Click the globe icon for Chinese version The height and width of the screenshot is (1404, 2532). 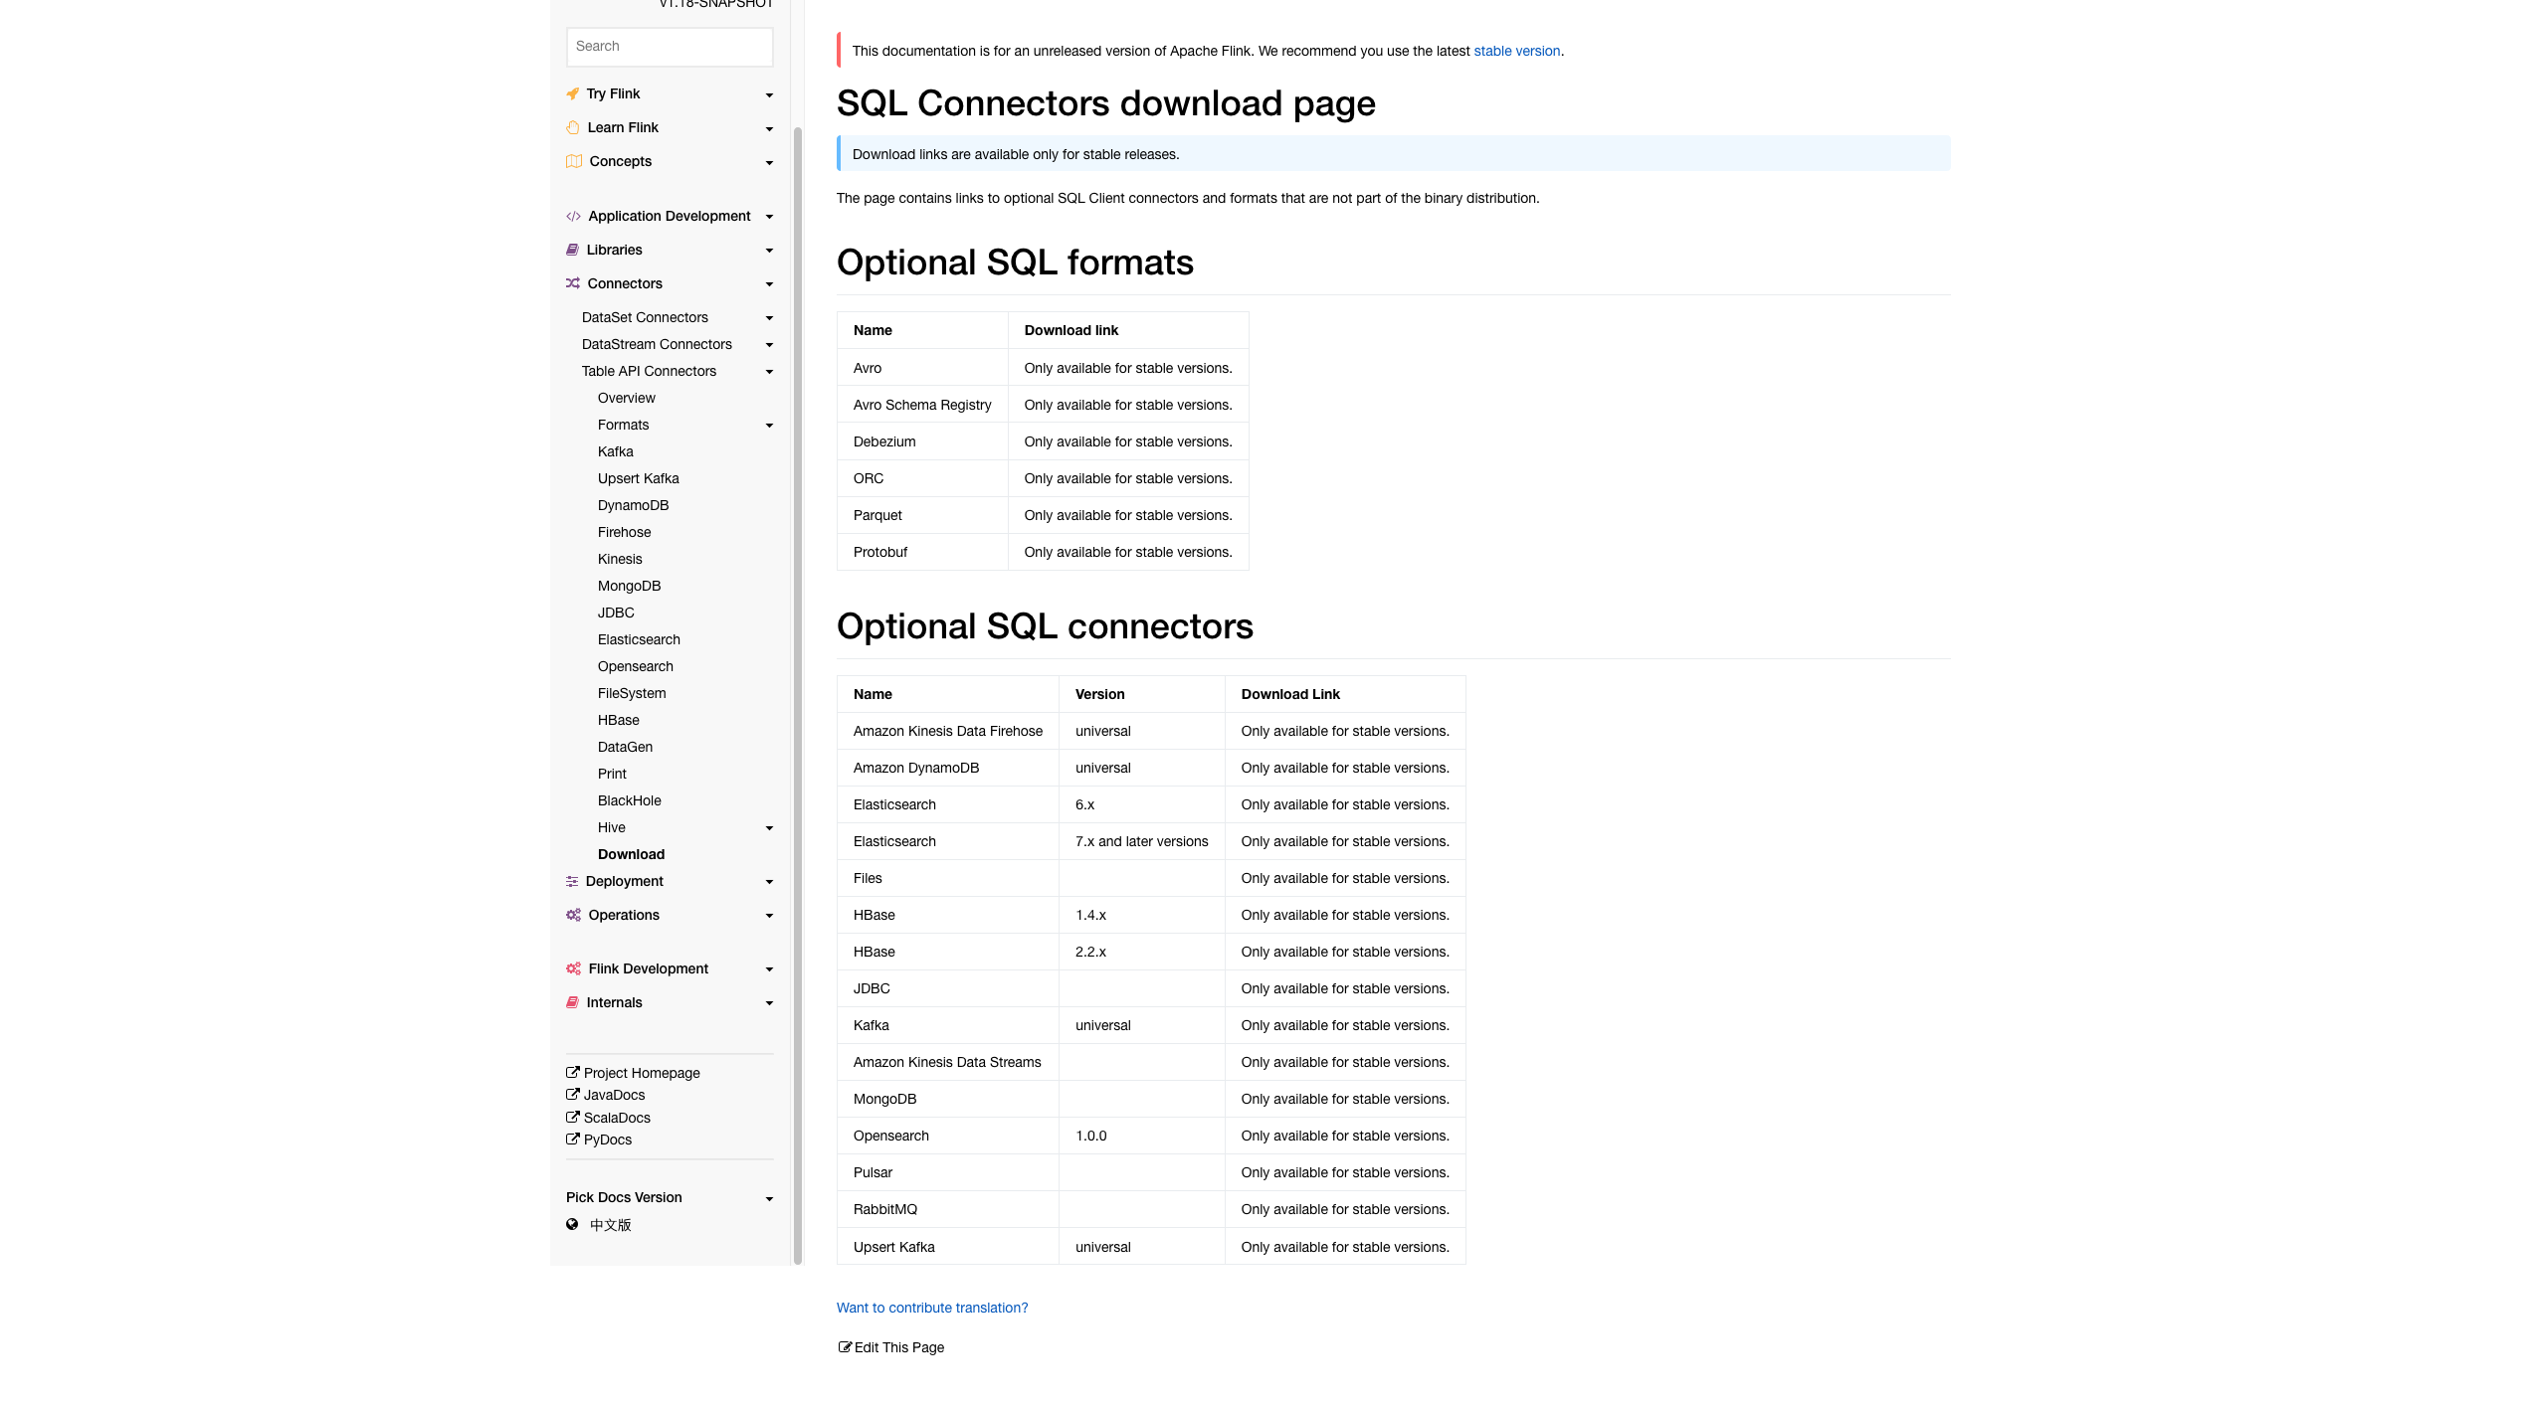(x=572, y=1224)
